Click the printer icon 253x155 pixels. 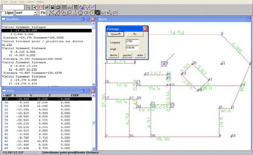(x=58, y=7)
